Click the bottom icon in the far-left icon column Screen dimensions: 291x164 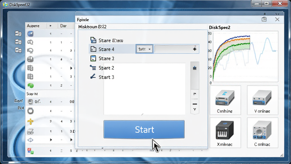[18, 50]
